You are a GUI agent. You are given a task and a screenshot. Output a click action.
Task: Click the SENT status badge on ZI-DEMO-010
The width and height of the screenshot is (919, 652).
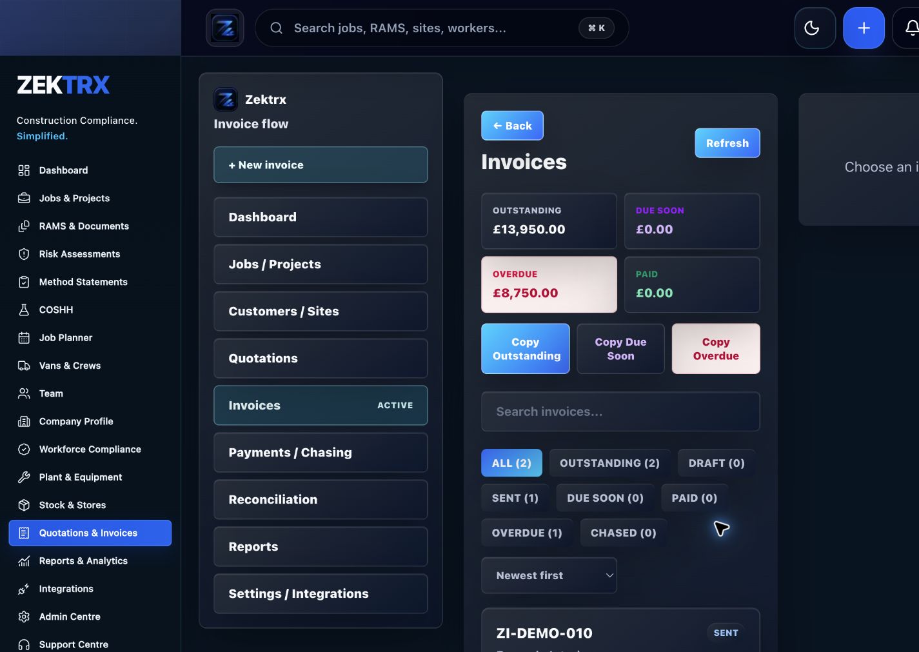[726, 633]
